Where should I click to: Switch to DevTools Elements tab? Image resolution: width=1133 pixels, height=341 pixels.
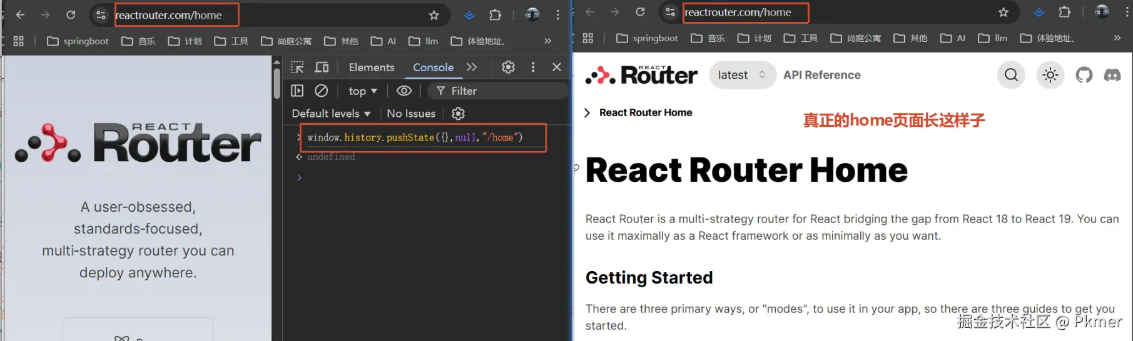(372, 67)
